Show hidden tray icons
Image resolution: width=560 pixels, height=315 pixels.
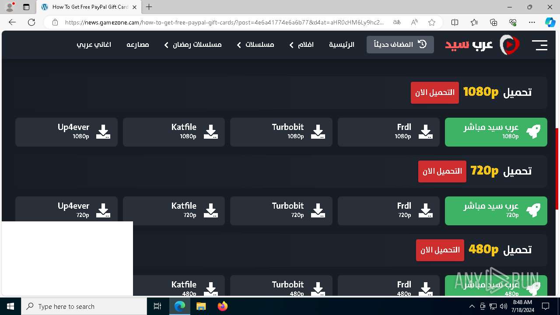pyautogui.click(x=472, y=306)
